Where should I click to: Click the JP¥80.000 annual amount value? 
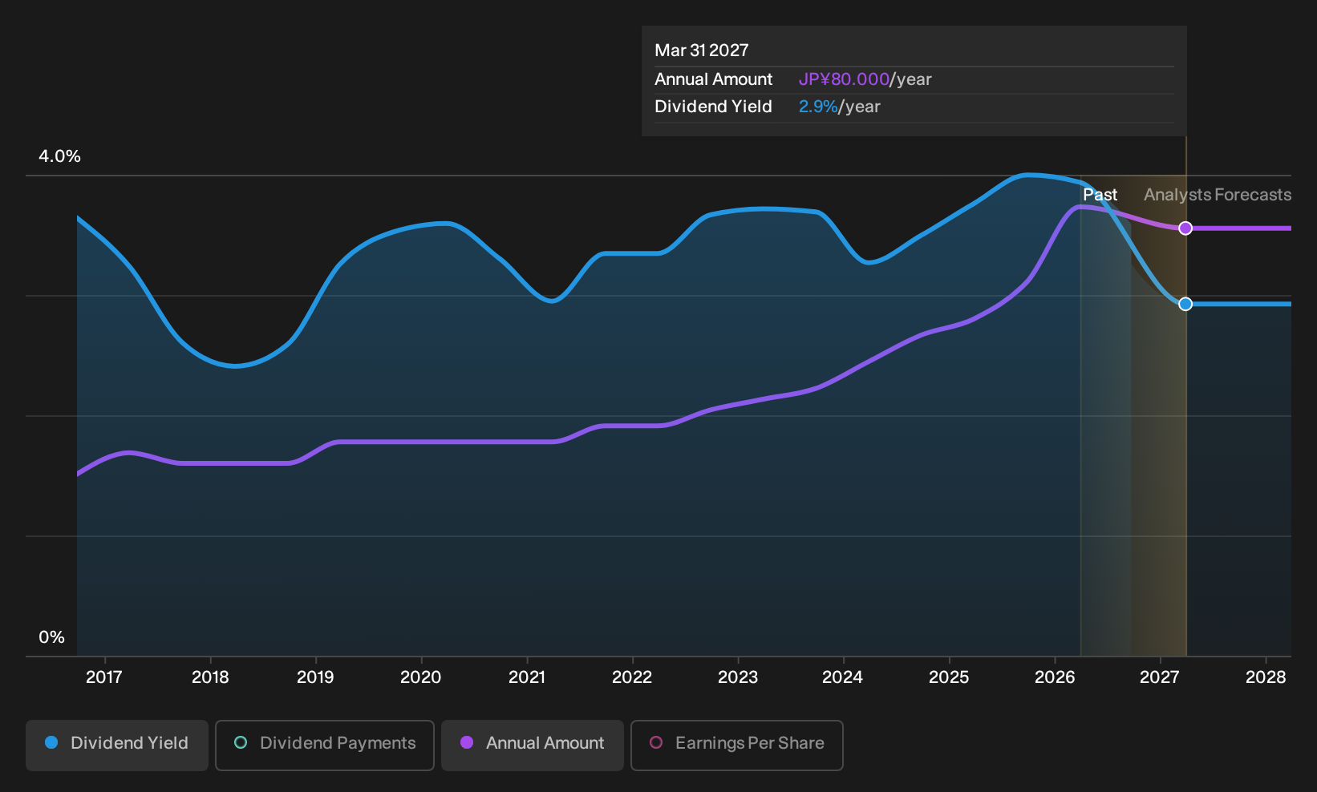(844, 79)
